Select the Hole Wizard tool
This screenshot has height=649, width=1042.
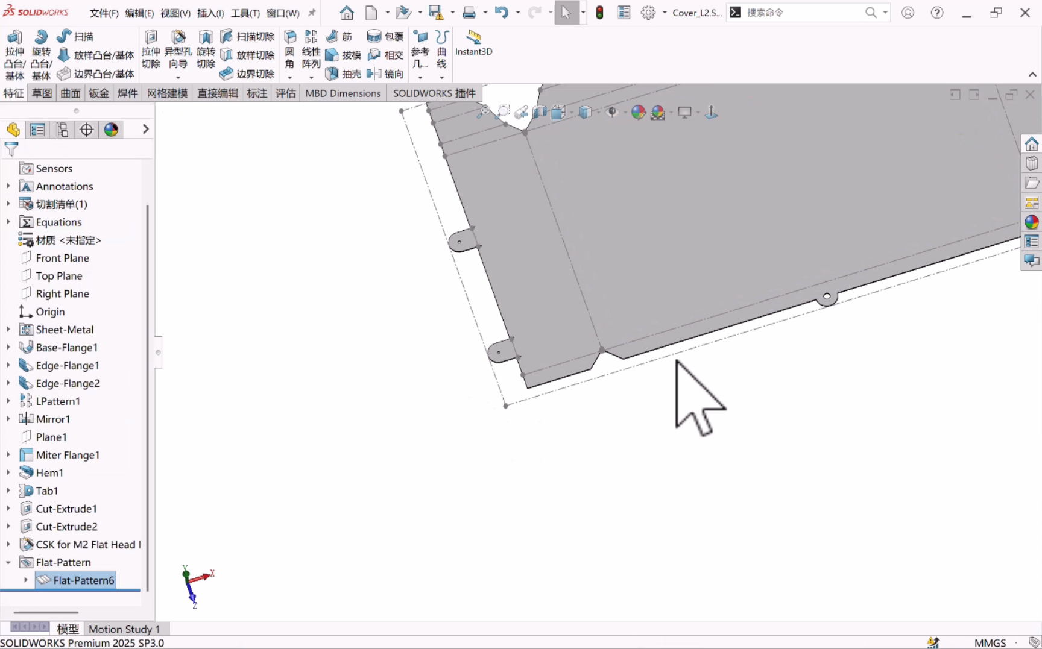pos(178,38)
